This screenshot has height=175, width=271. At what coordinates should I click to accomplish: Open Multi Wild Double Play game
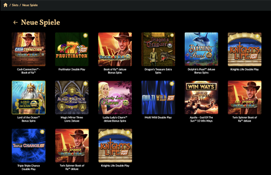158,98
